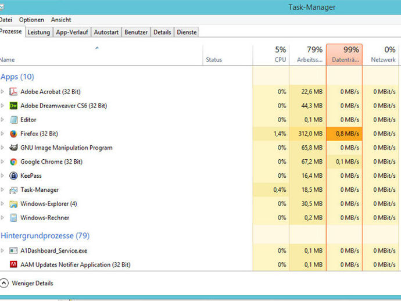This screenshot has width=401, height=301.
Task: Select the Firefox (32 Bit) row name
Action: [x=39, y=134]
